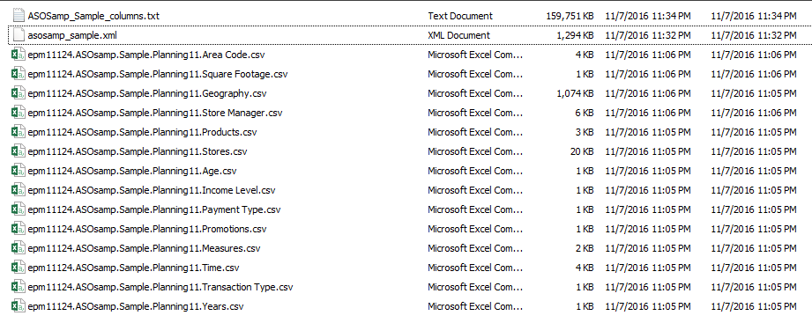Select the Excel icon beside Geography.csv
The width and height of the screenshot is (812, 323).
click(x=19, y=93)
